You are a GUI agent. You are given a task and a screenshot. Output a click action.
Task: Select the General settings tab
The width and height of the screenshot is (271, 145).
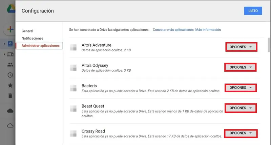27,31
